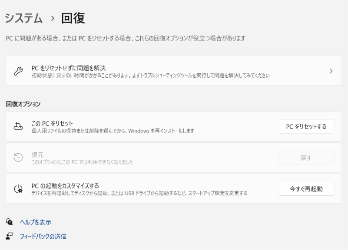
Task: Click the advanced startup power icon
Action: 18,189
